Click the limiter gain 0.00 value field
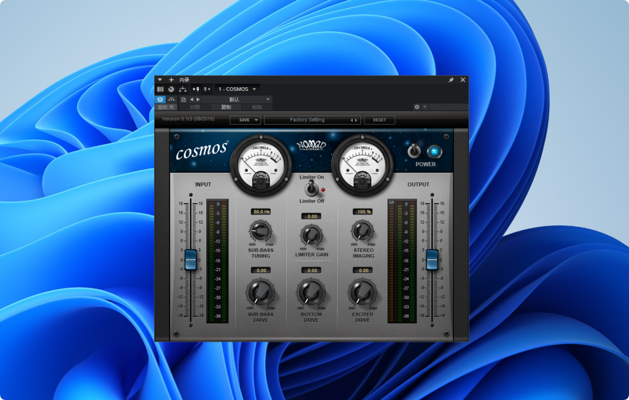Image resolution: width=629 pixels, height=400 pixels. [311, 216]
